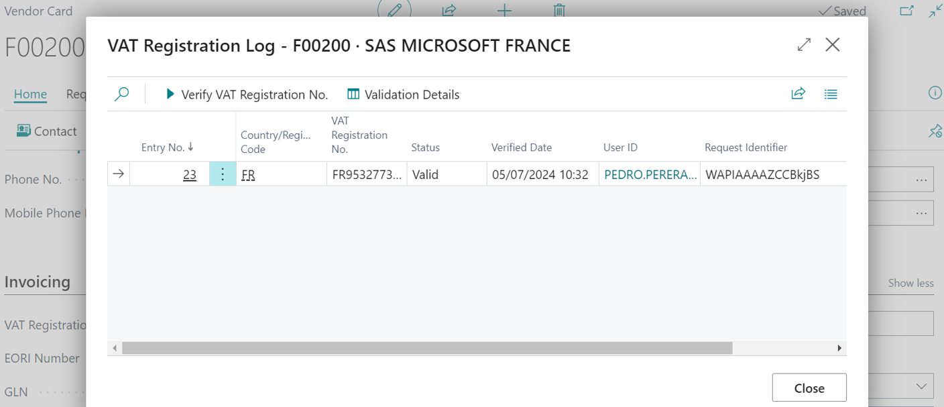Open entry number 23 link
Image resolution: width=944 pixels, height=407 pixels.
[190, 175]
